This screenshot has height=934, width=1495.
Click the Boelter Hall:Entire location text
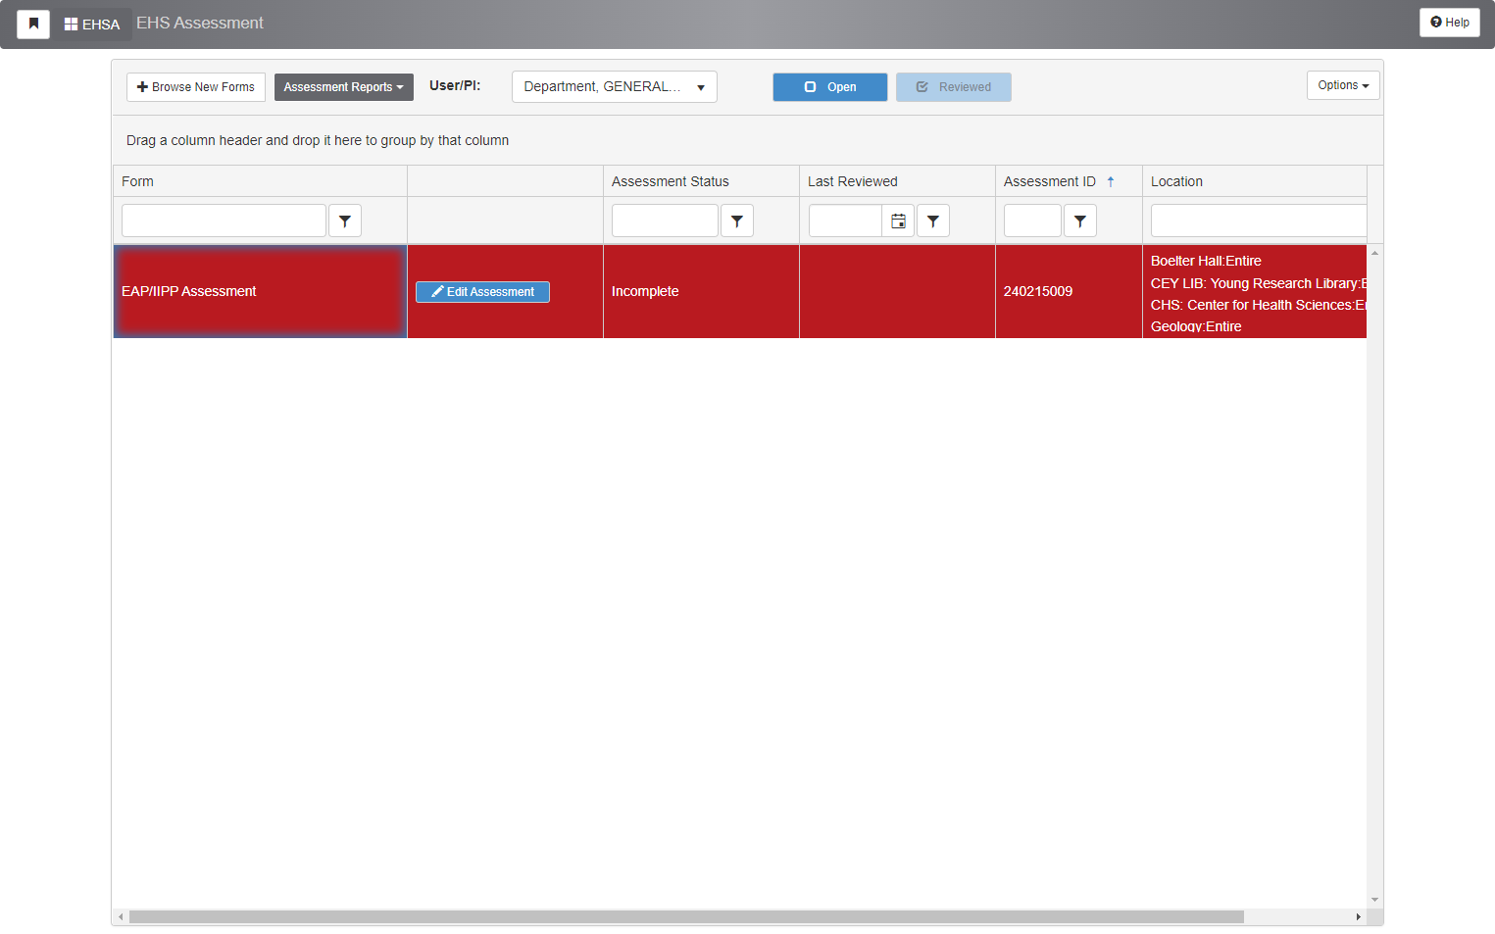[x=1206, y=261]
